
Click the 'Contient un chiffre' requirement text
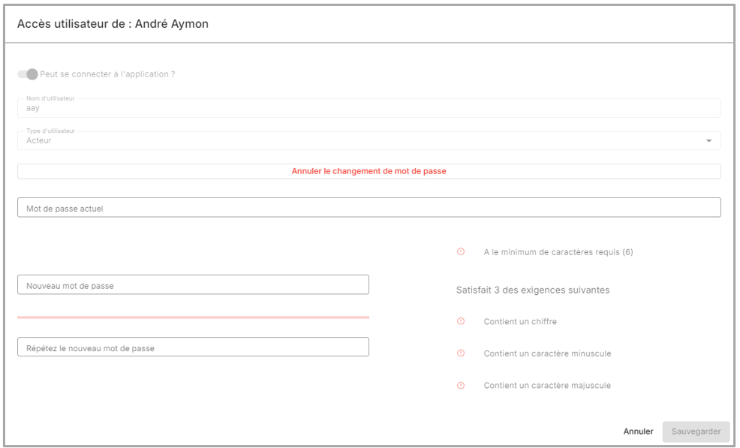[x=519, y=322]
